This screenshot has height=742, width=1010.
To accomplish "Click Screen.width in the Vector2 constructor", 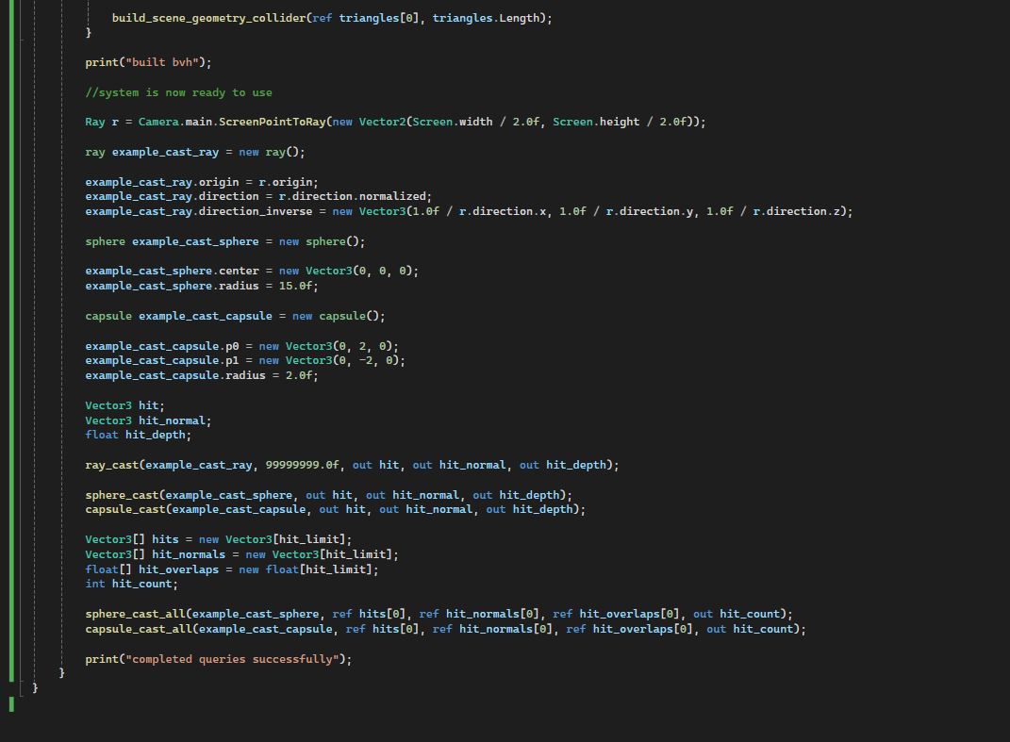I will tap(452, 122).
